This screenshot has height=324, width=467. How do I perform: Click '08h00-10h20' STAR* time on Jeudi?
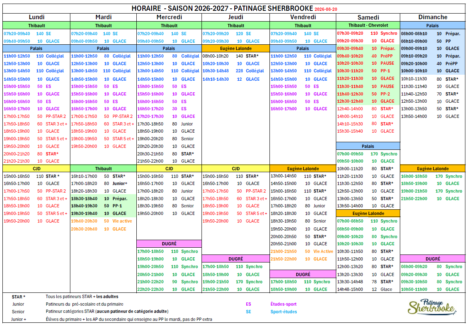coord(216,56)
